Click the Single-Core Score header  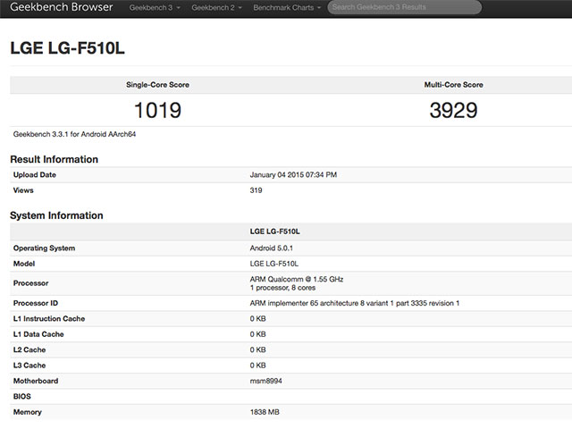click(x=157, y=85)
